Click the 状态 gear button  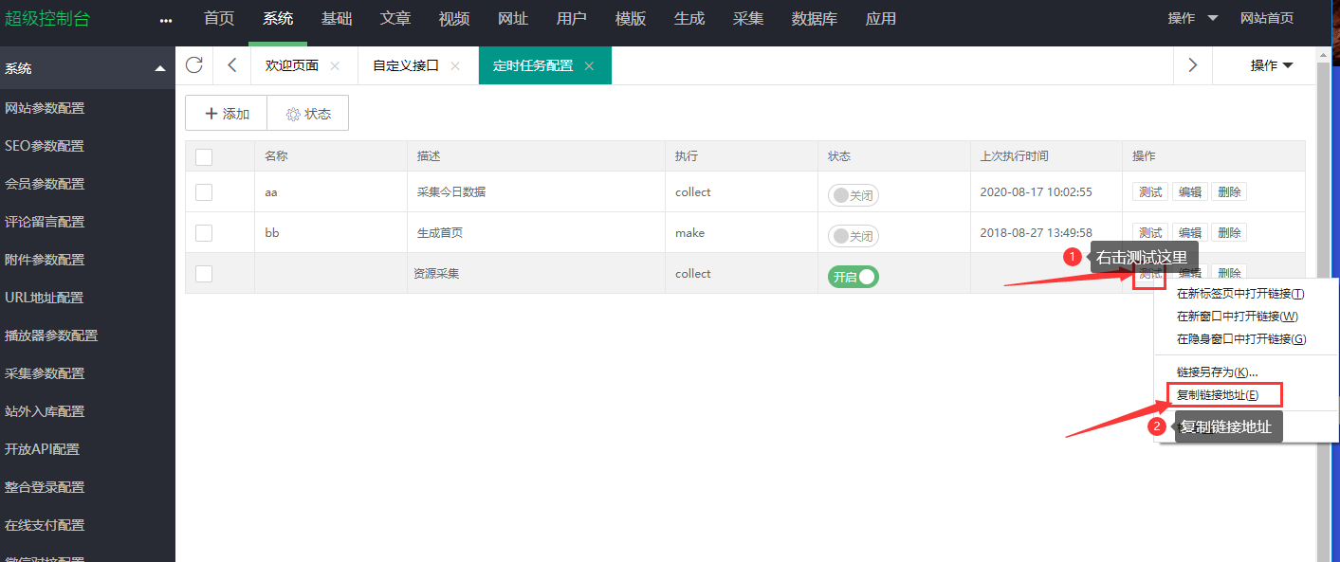308,114
